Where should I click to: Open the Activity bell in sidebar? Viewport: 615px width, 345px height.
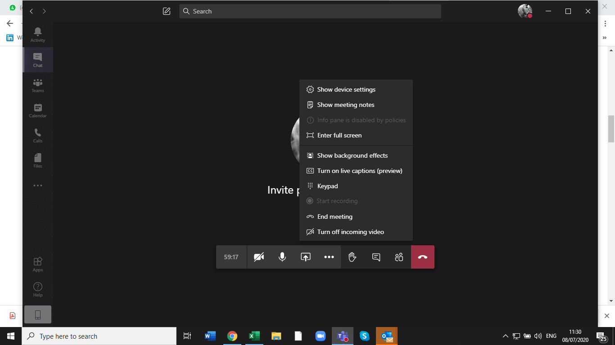coord(38,34)
